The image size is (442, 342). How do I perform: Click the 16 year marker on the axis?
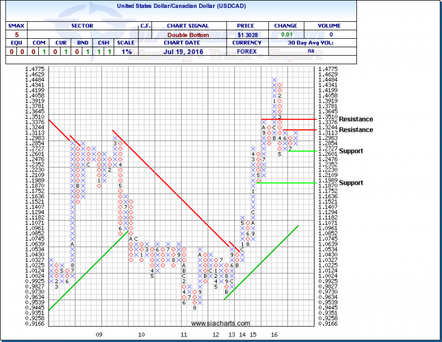pyautogui.click(x=274, y=335)
